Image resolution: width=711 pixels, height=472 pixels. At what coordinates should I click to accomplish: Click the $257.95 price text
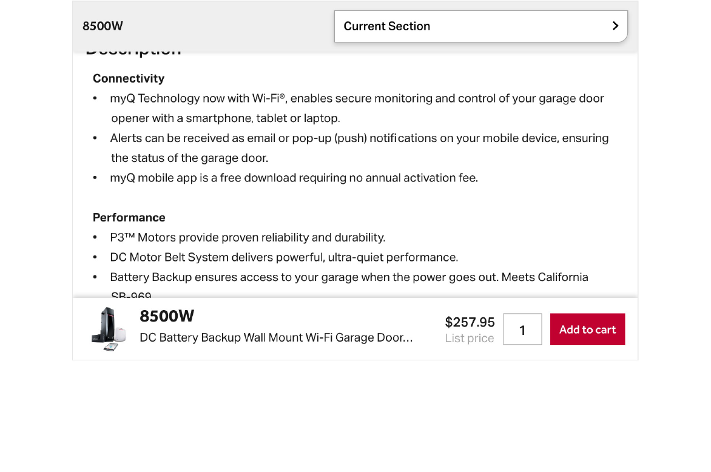coord(470,322)
